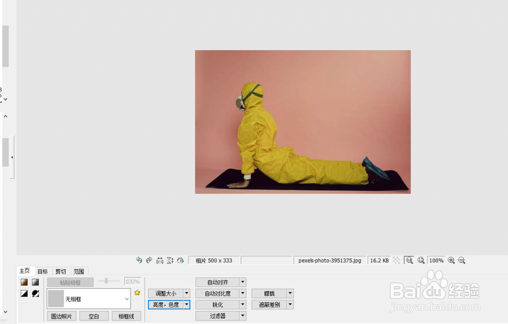
Task: Flip photo vertically with flip icon
Action: [x=170, y=261]
